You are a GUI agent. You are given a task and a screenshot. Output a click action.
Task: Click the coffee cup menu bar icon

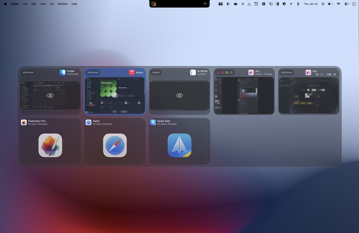pos(236,4)
